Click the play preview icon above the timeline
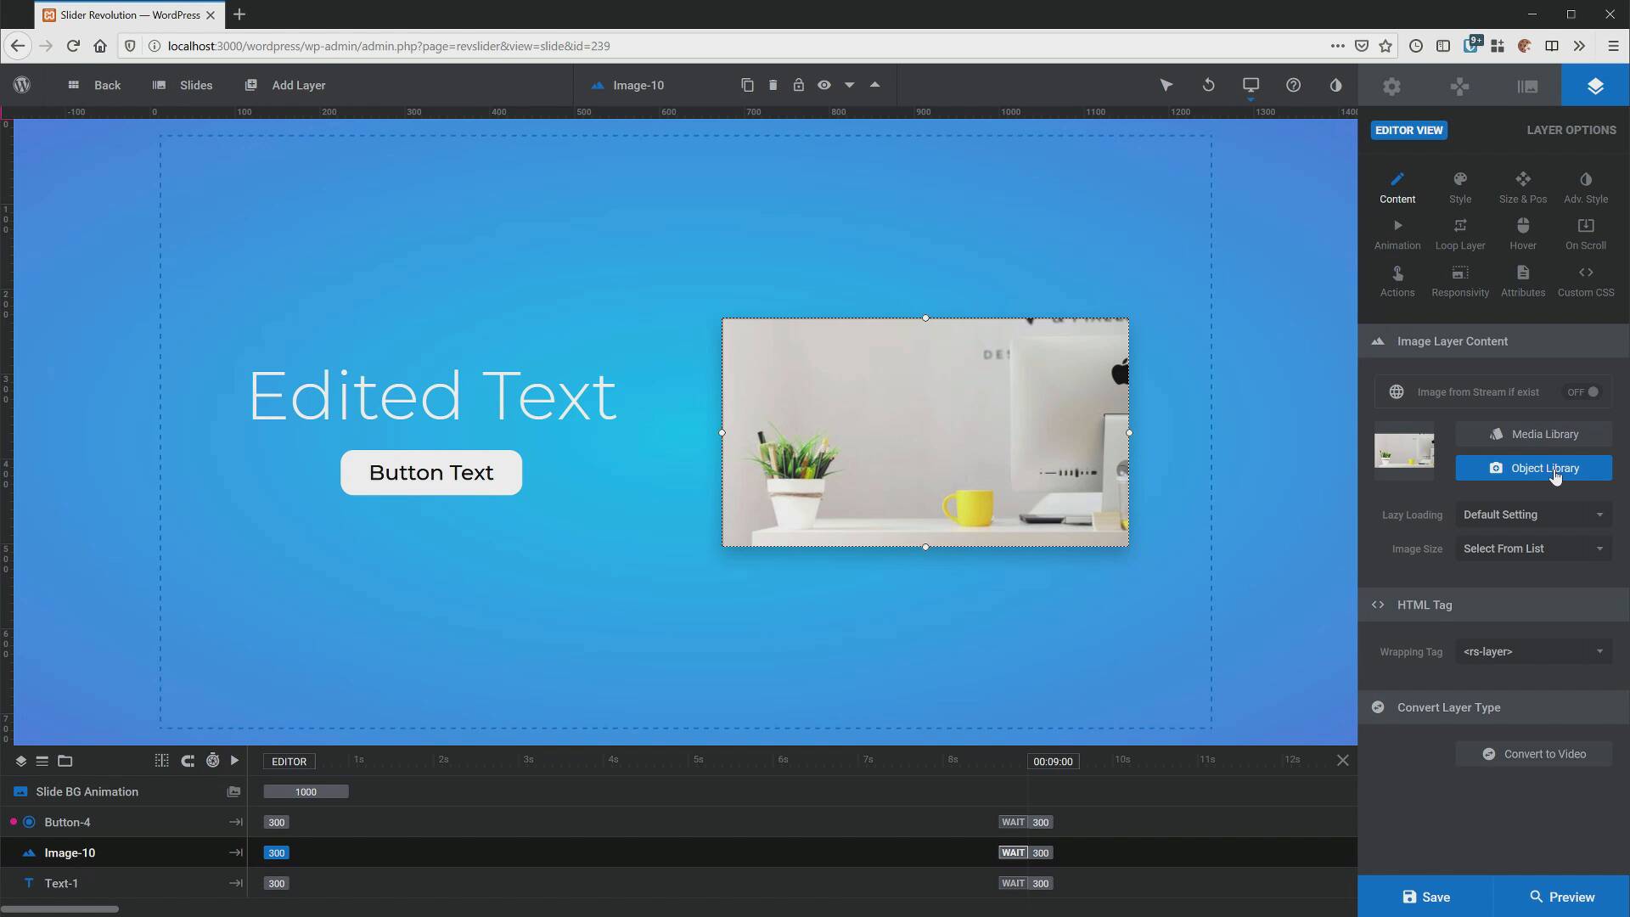Viewport: 1630px width, 917px height. 234,761
